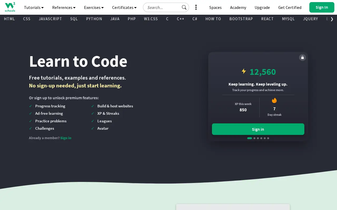Click the 850 XP this week value
This screenshot has height=210, width=337.
[243, 110]
